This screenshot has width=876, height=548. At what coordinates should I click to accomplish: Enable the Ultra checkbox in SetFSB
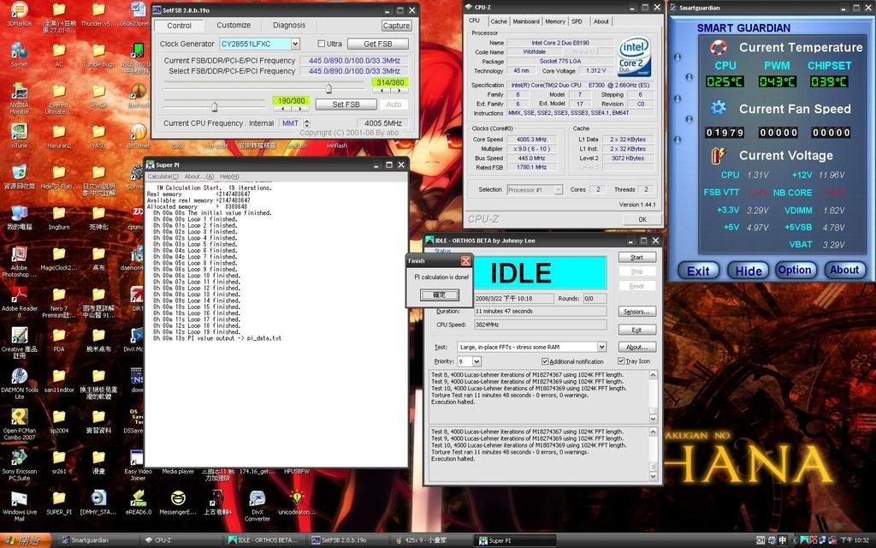322,44
